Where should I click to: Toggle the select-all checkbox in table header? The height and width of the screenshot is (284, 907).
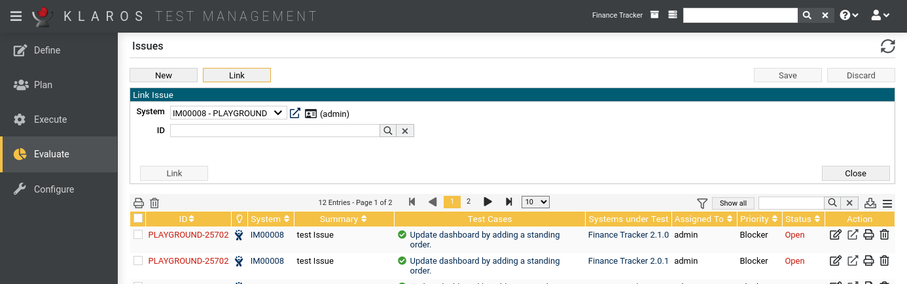coord(138,219)
